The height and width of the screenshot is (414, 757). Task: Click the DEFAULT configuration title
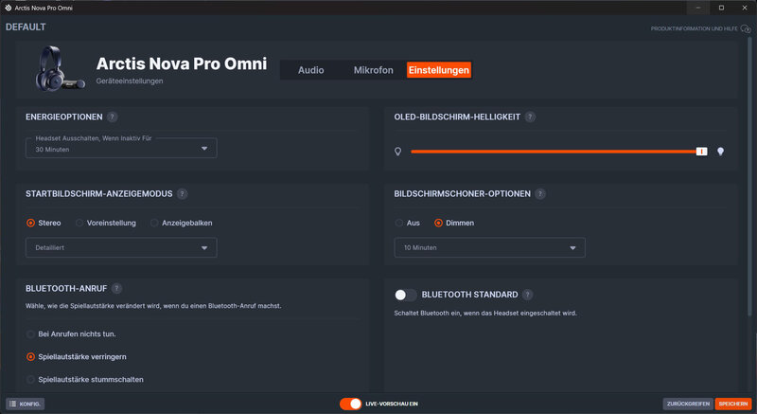click(x=26, y=27)
